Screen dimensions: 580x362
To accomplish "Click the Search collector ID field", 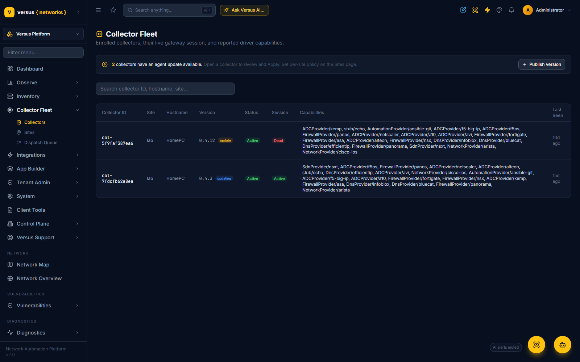I will (x=165, y=89).
